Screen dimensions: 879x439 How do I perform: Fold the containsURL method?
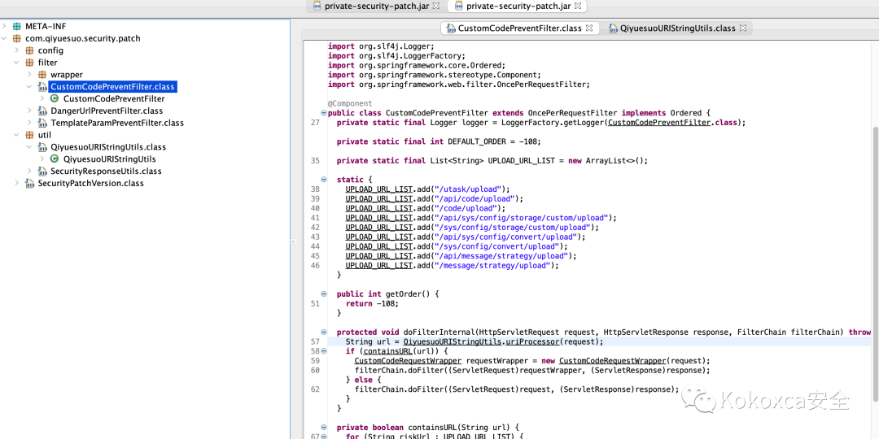coord(323,427)
